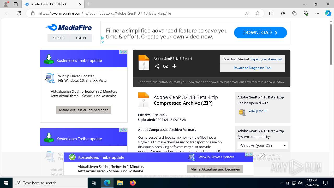Click Meine Aktualisierung beginnen in left ad
The width and height of the screenshot is (334, 188).
coord(84,110)
